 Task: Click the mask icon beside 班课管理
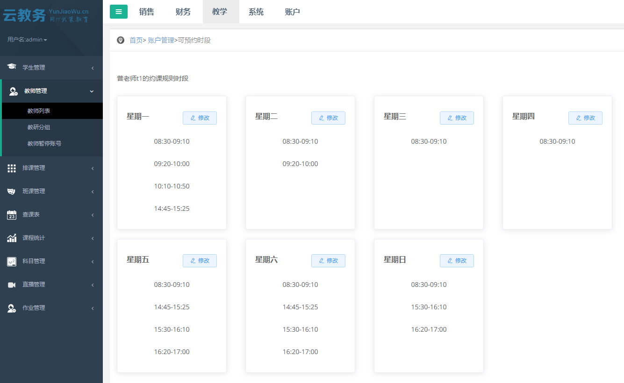pyautogui.click(x=12, y=191)
